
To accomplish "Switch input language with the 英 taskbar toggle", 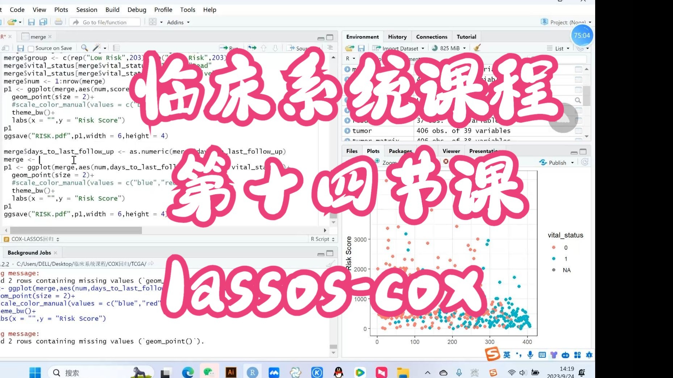I will tap(506, 355).
